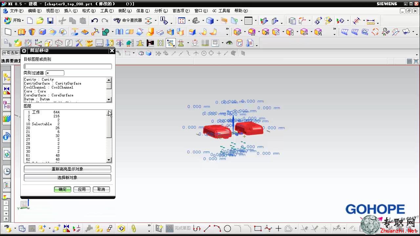This screenshot has height=236, width=420.
Task: Open the 编辑 (Edit) menu
Action: coord(34,11)
